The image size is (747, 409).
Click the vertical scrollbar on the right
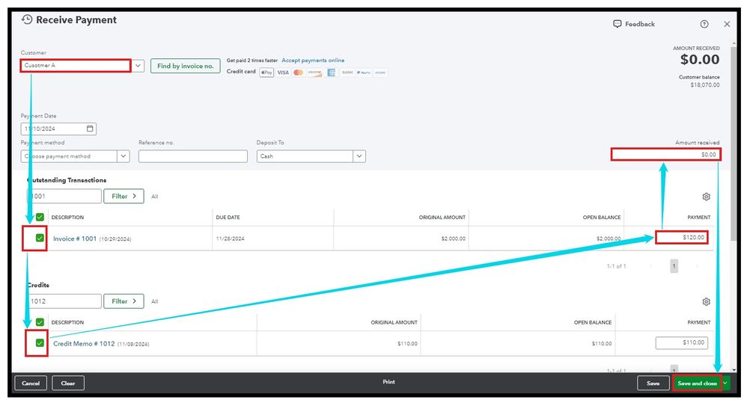click(734, 143)
